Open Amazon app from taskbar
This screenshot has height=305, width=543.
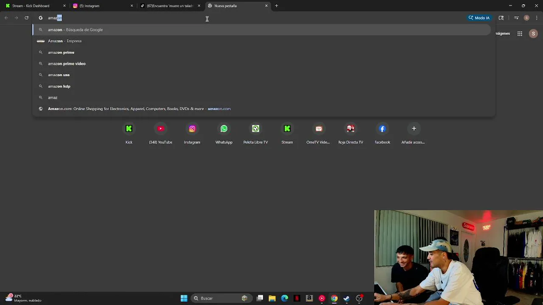coord(309,298)
